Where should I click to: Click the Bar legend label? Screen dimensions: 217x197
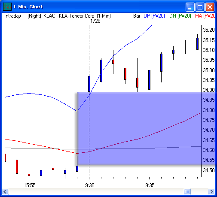(137, 16)
